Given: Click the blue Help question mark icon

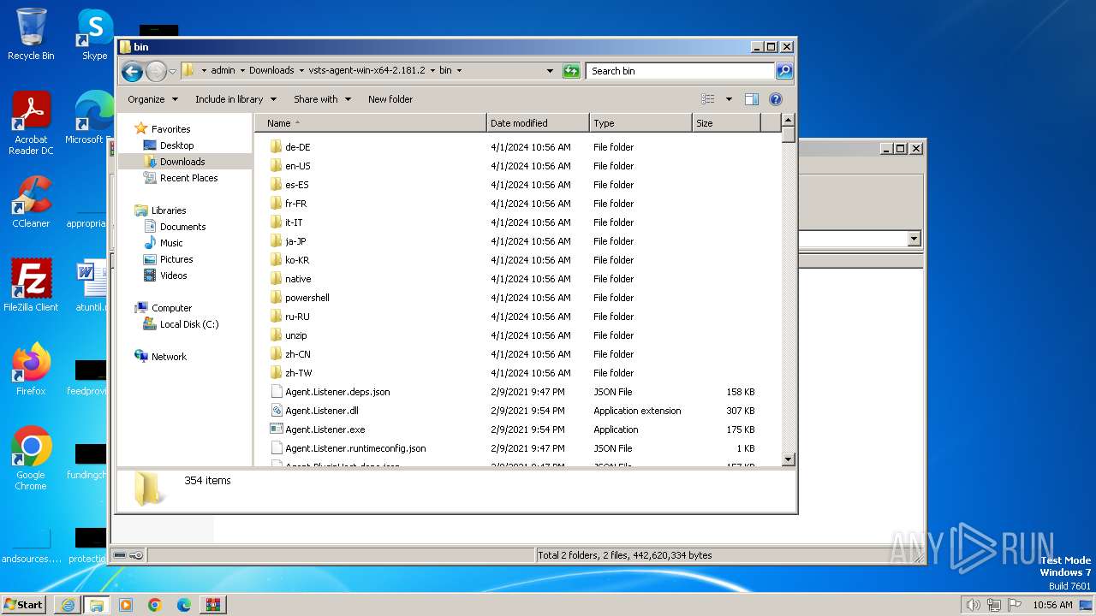Looking at the screenshot, I should (x=776, y=99).
